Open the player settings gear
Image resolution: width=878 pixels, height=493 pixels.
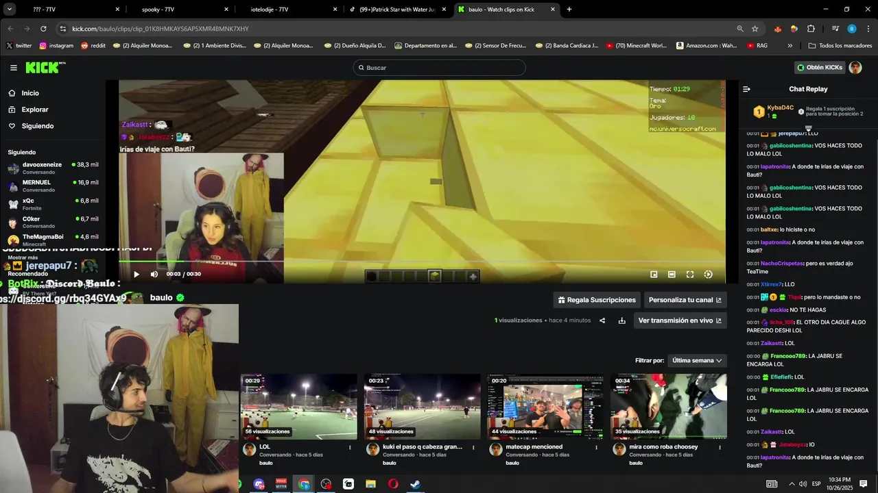coord(709,274)
